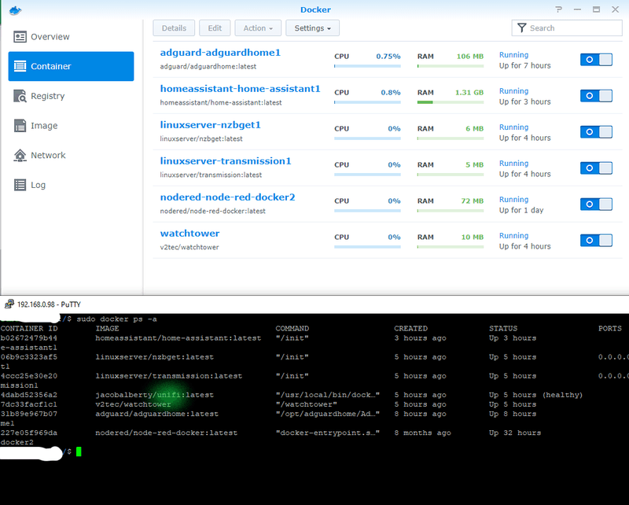Click the help question mark icon
Screen dimensions: 629x505
click(559, 9)
